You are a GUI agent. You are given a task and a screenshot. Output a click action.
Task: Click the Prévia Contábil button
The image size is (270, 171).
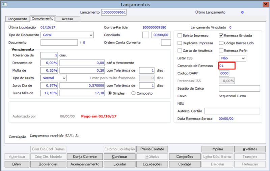[152, 149]
